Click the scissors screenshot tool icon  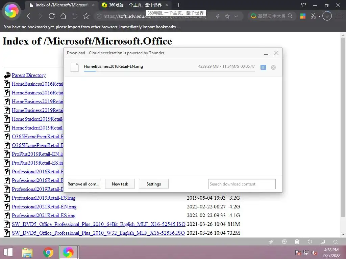(x=313, y=16)
